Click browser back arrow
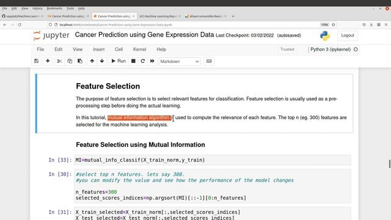Screen dimensions: 391x220 click(5, 24)
